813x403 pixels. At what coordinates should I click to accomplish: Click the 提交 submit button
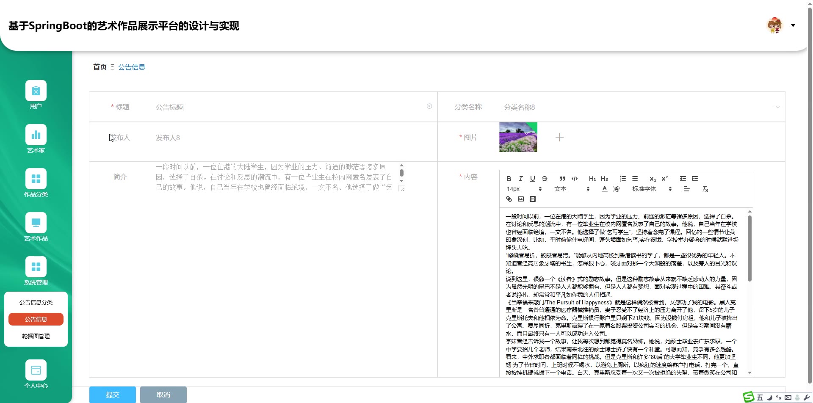112,395
